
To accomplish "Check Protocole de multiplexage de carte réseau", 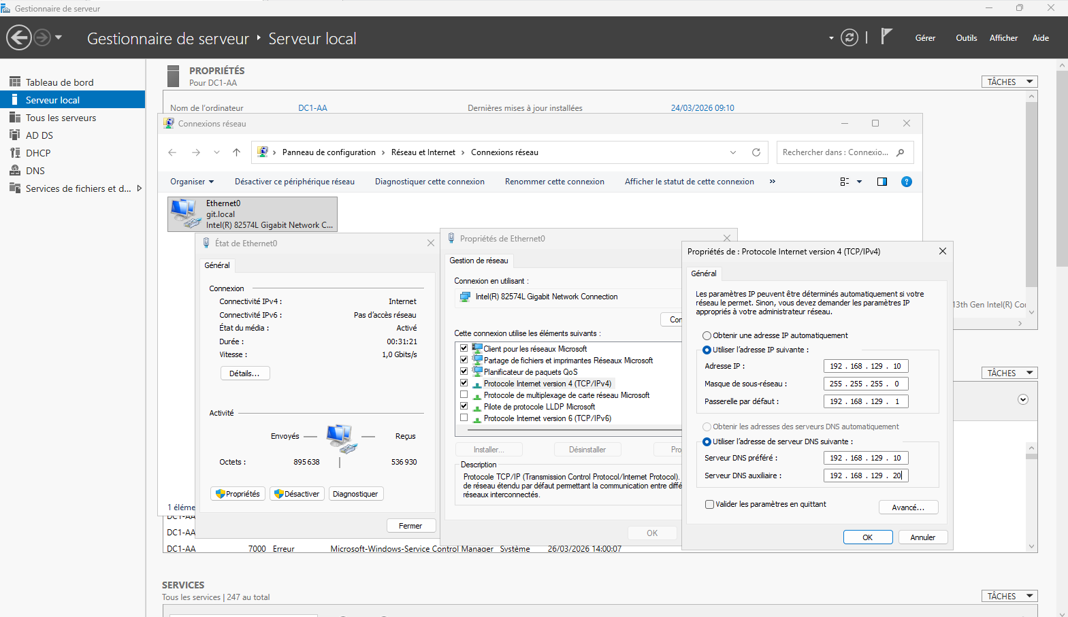I will (x=464, y=395).
